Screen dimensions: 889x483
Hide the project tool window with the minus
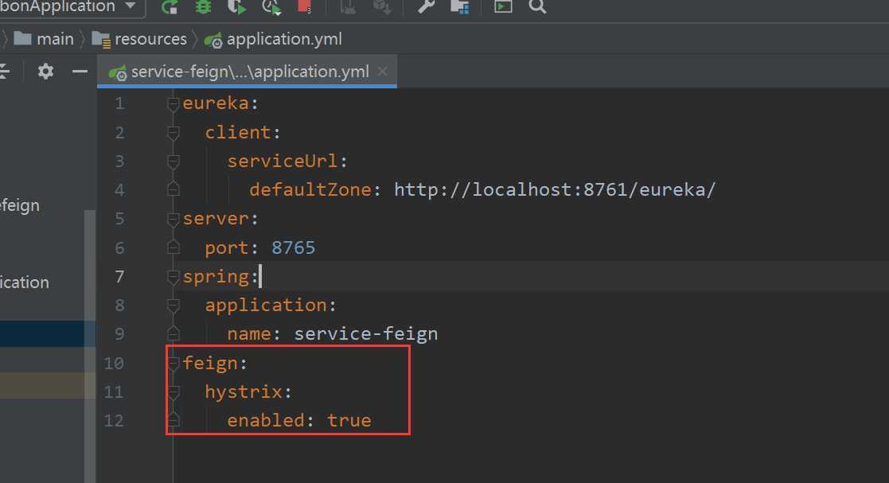coord(80,72)
